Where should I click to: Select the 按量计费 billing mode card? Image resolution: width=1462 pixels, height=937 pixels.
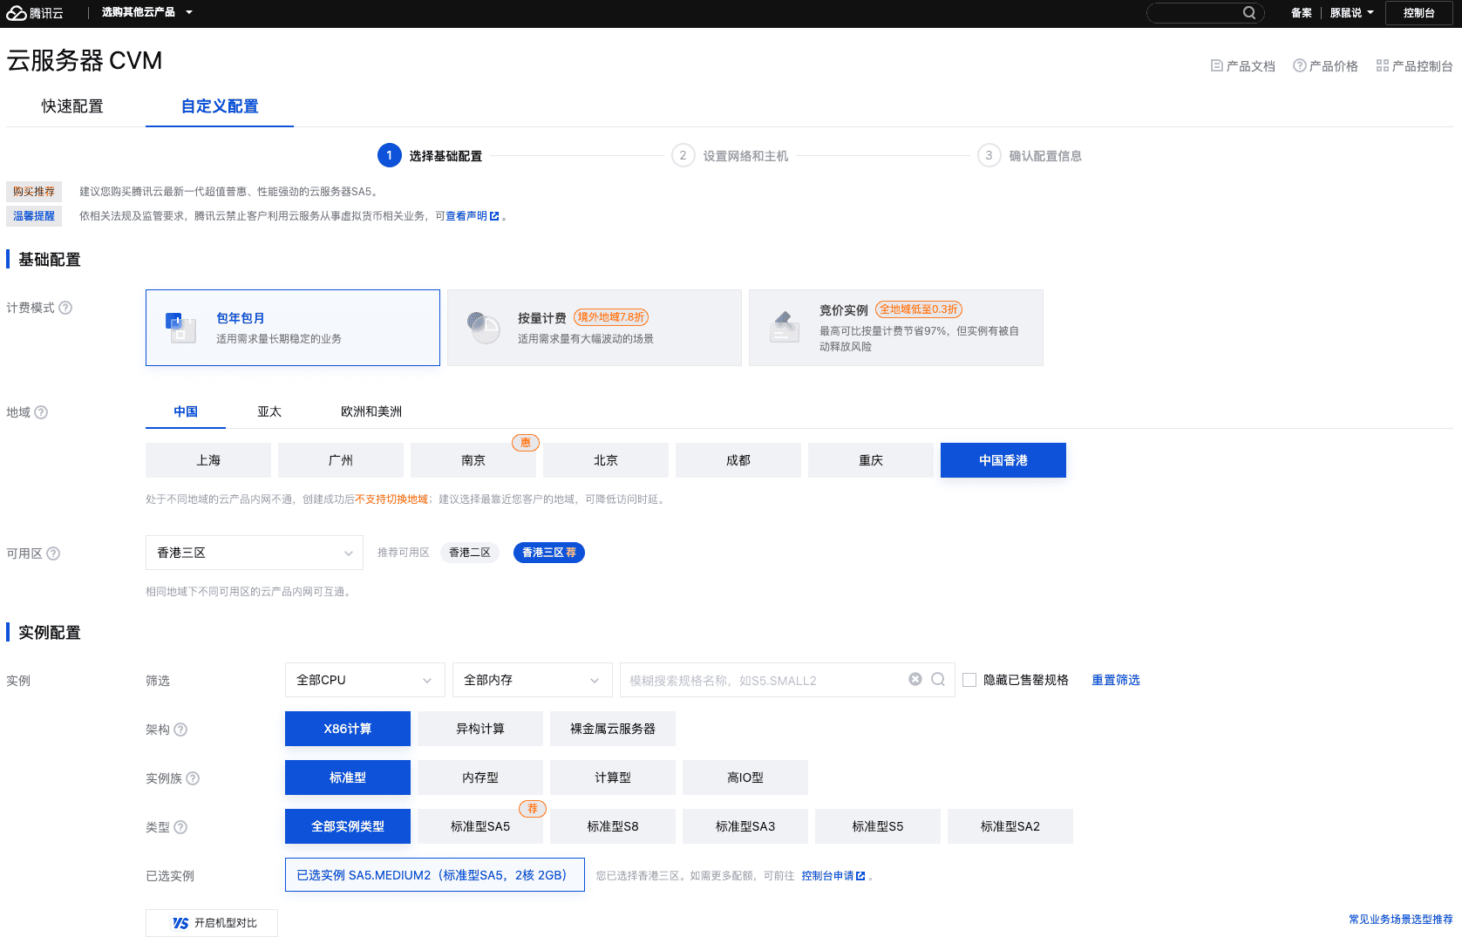pos(594,328)
